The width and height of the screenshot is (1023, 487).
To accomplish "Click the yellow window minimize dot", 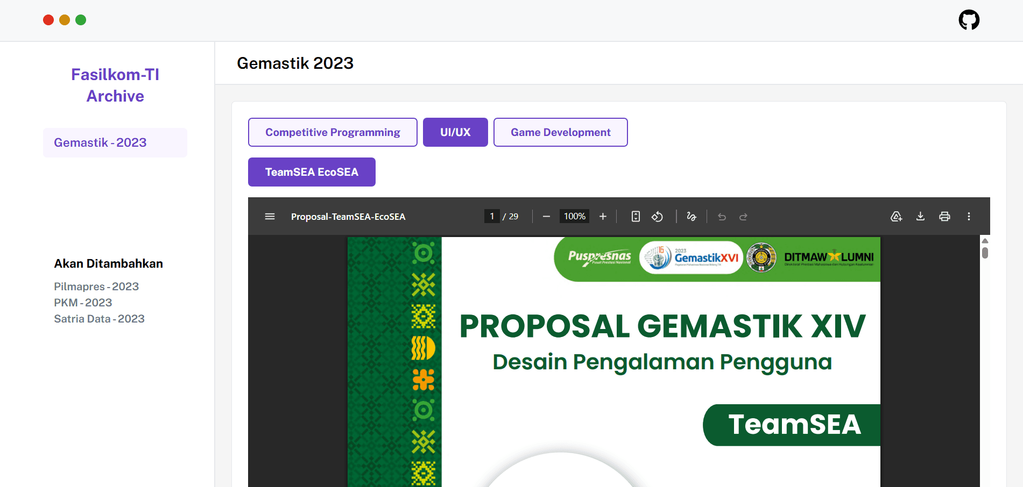I will [65, 20].
